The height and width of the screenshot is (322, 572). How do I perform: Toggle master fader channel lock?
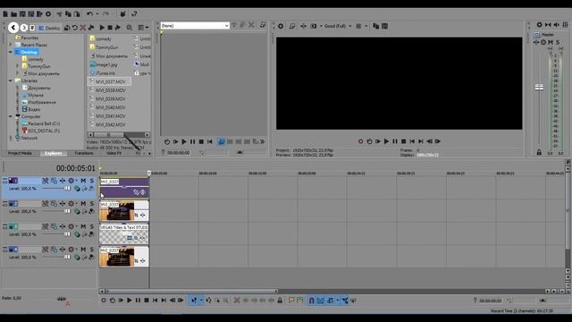539,152
